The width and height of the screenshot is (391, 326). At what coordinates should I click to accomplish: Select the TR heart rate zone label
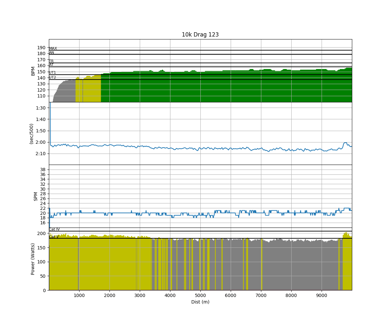(51, 61)
